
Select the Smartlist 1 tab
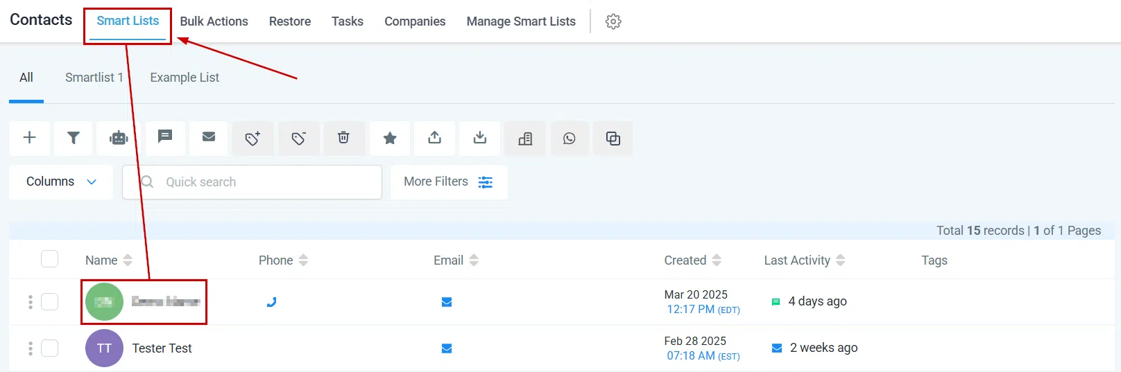click(x=94, y=78)
